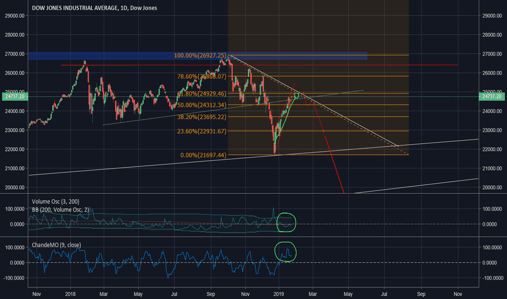Click the 50.00%(24312.34) Fibonacci label

pyautogui.click(x=202, y=105)
